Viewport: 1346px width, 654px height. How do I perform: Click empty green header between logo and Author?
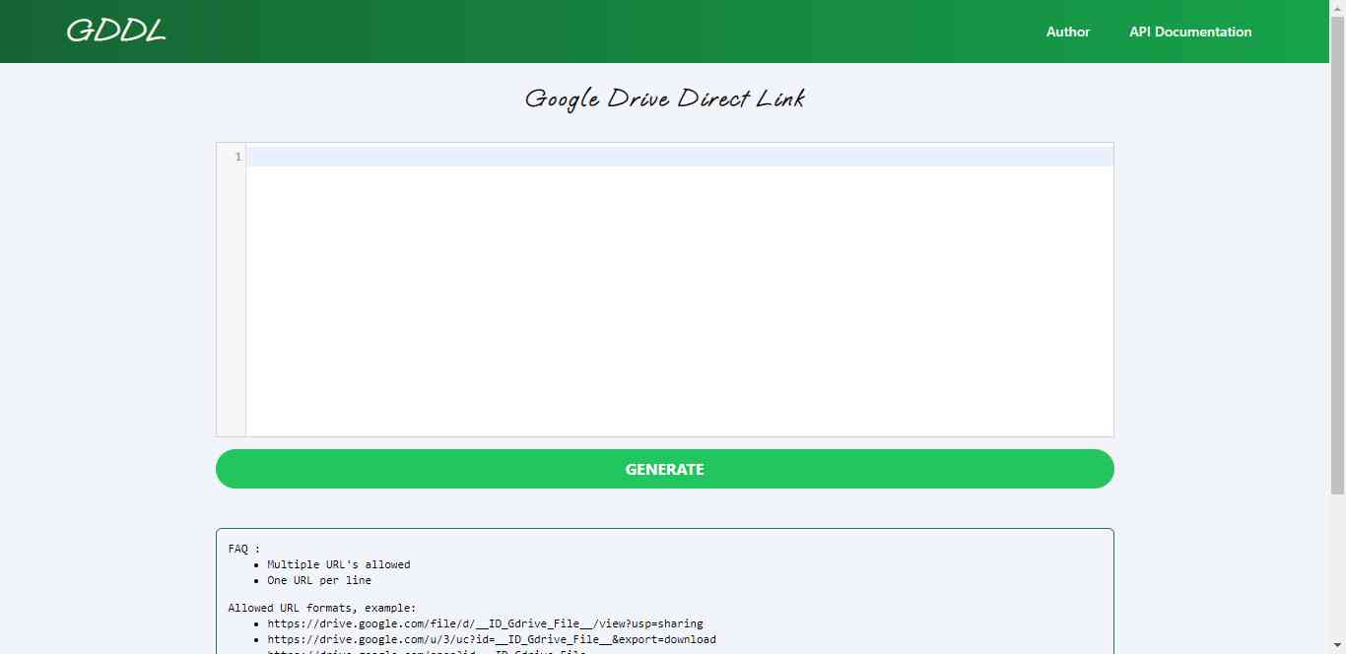coord(591,32)
